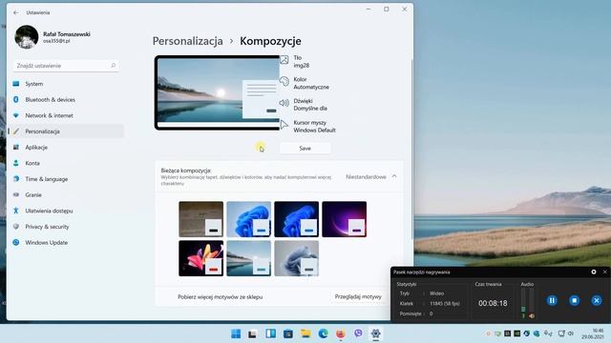This screenshot has height=343, width=611.
Task: Click the search magnifier icon
Action: [x=113, y=66]
